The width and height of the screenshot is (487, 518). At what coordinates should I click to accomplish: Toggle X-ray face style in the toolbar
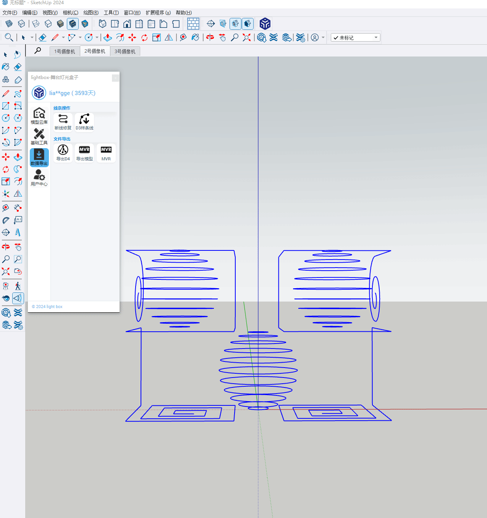(9, 24)
